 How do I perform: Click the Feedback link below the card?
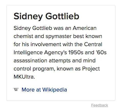point(100,105)
